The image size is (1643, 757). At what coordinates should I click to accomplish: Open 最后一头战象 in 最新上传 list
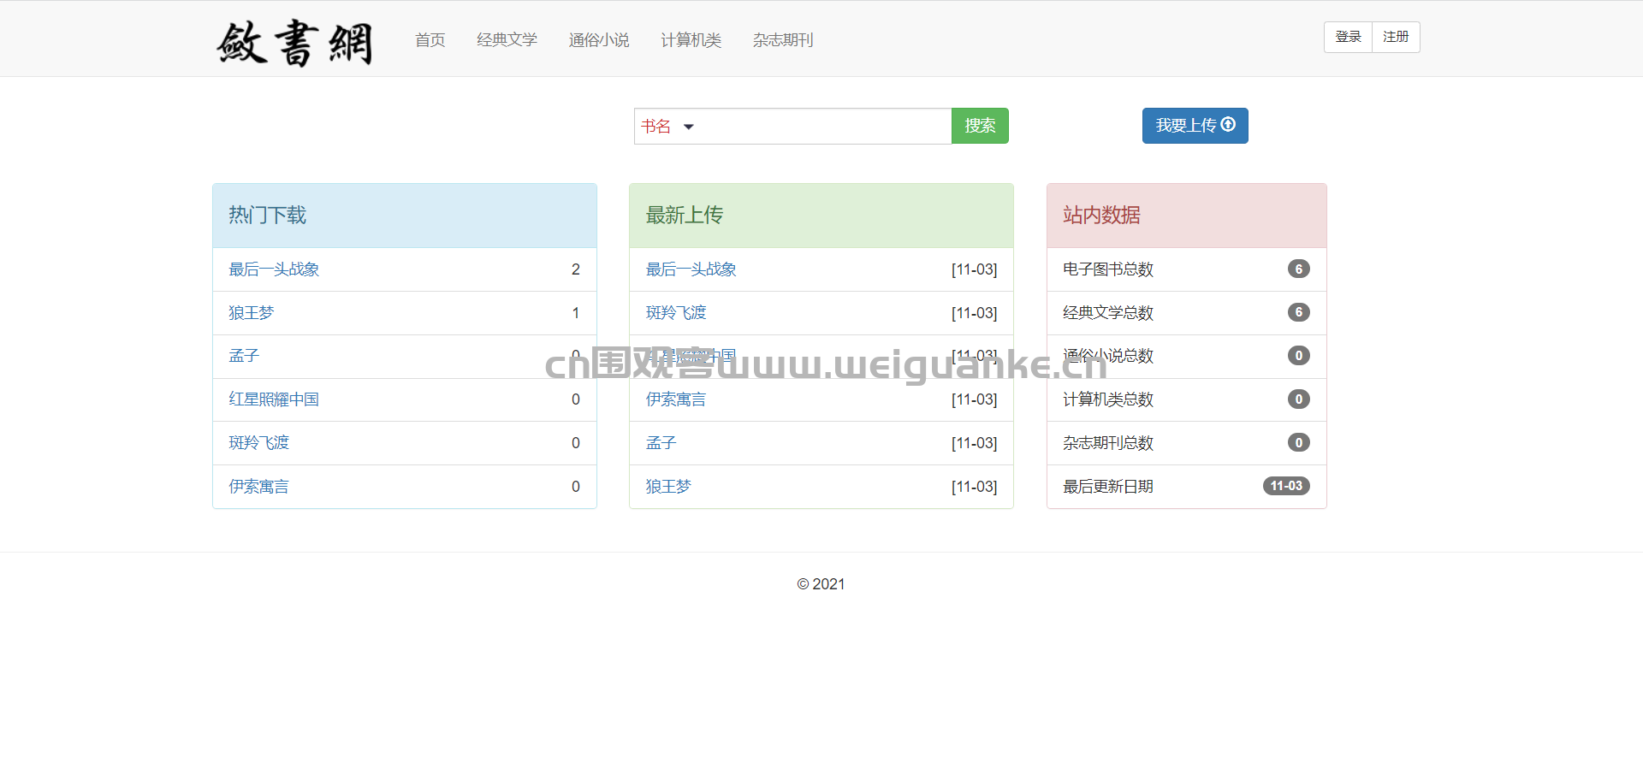click(x=691, y=269)
